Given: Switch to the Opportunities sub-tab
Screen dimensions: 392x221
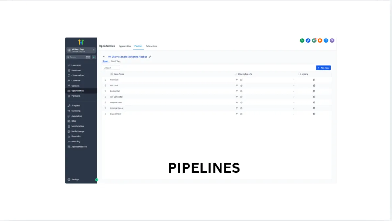Looking at the screenshot, I should (125, 46).
